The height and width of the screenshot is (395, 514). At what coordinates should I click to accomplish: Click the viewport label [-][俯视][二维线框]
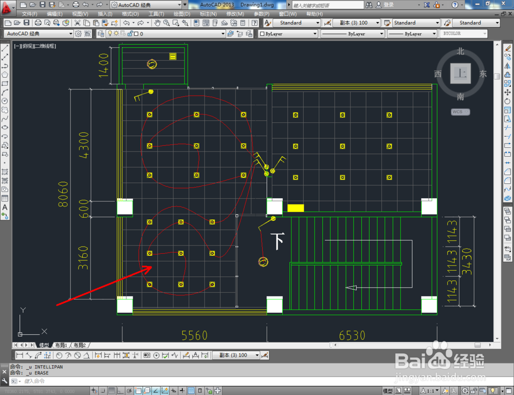pyautogui.click(x=35, y=46)
